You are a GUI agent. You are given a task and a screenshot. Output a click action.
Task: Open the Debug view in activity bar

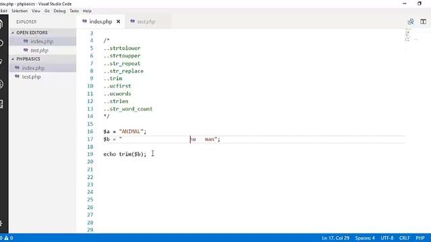point(1,84)
